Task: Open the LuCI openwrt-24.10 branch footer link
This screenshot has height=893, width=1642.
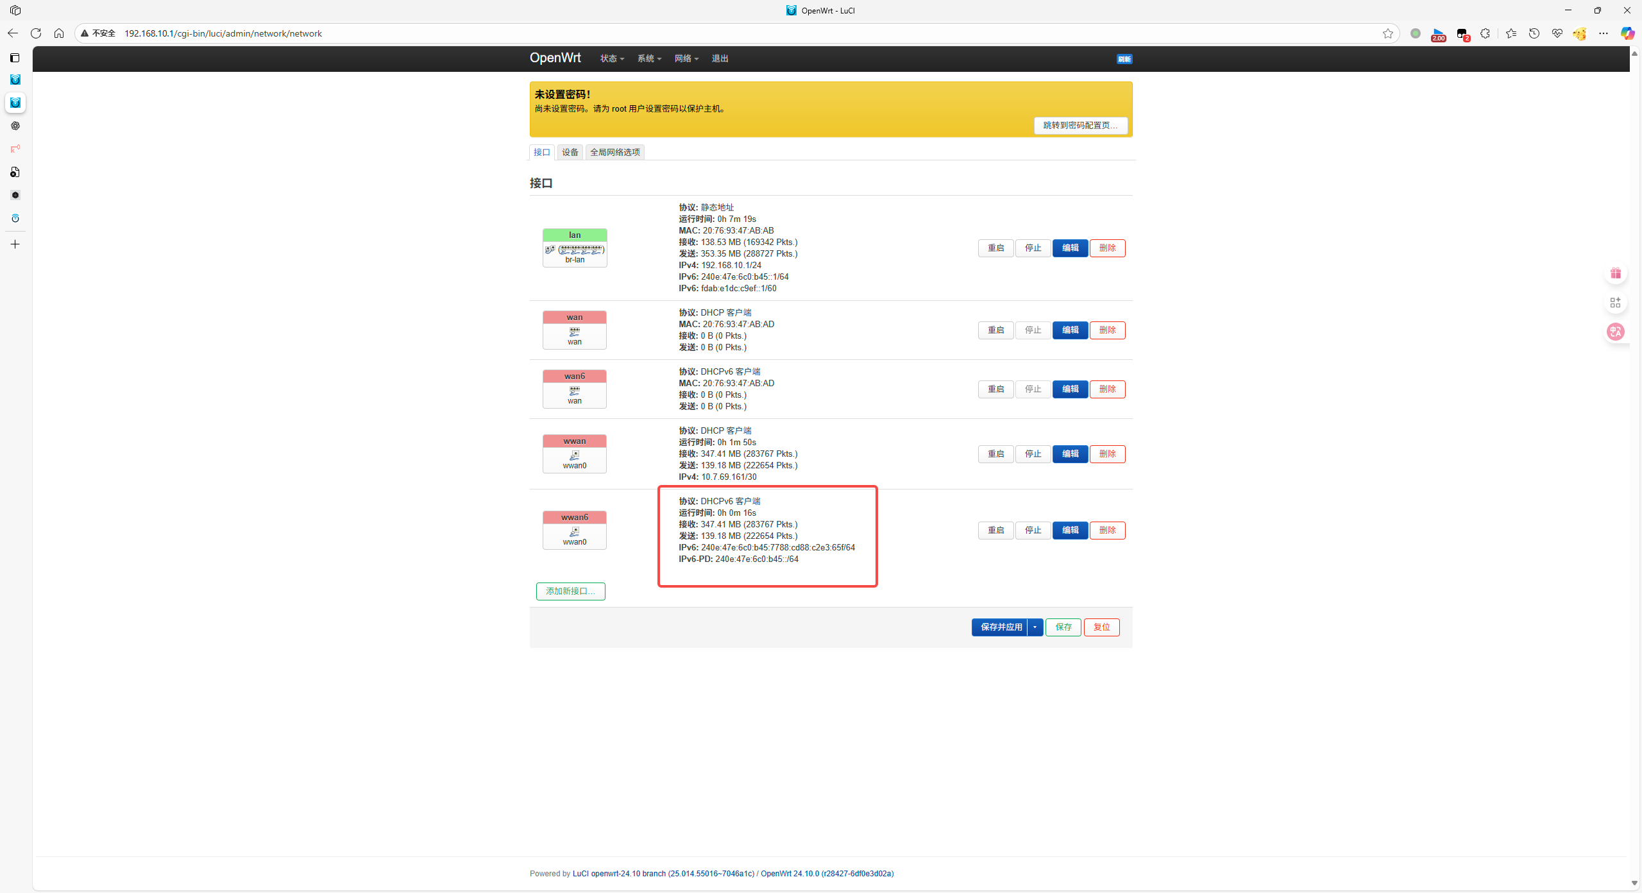Action: coord(663,874)
